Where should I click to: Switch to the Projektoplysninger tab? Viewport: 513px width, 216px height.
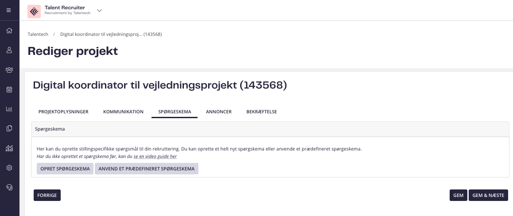(63, 112)
